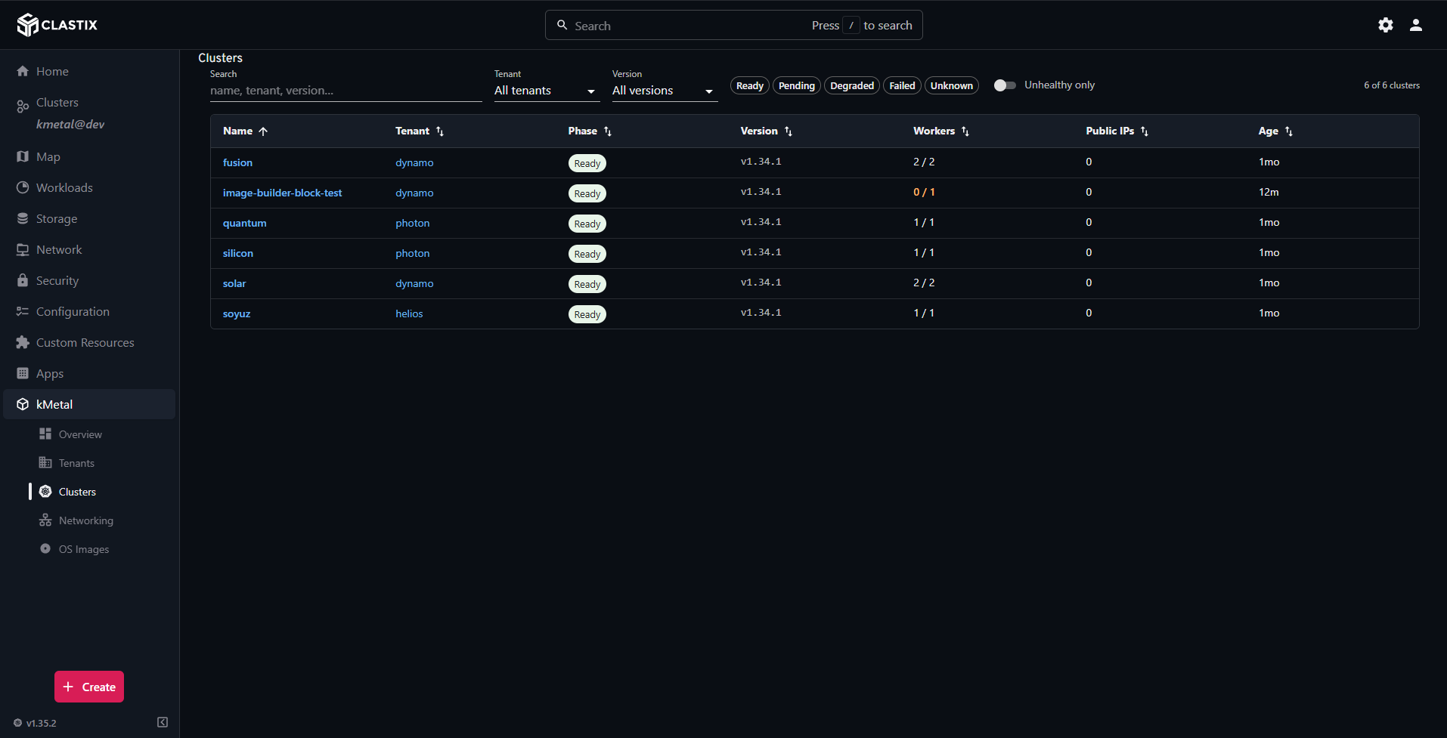1447x738 pixels.
Task: Select the kMetal Clusters submenu item
Action: 77,492
